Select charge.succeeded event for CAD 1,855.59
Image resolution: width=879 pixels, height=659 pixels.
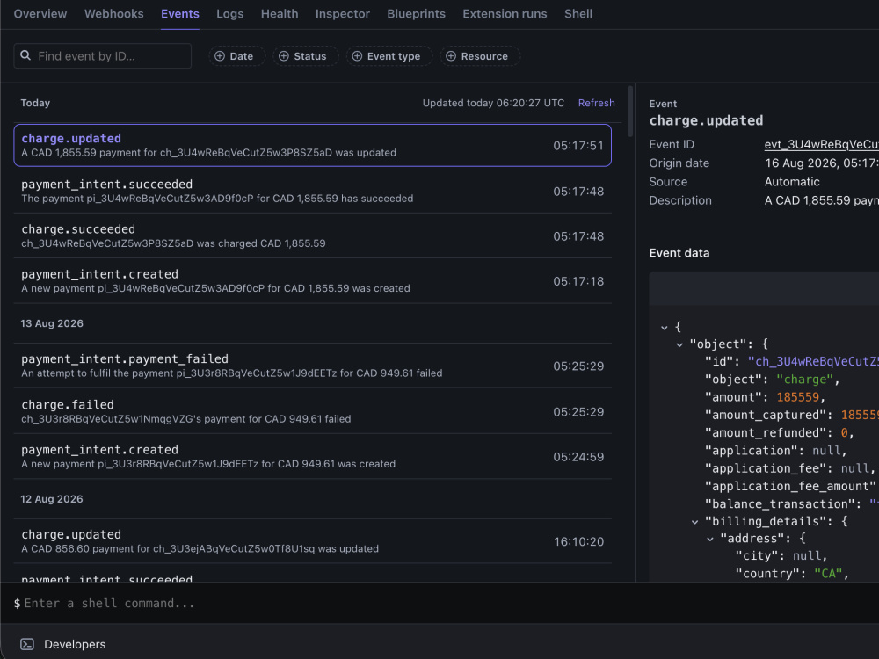pyautogui.click(x=312, y=235)
